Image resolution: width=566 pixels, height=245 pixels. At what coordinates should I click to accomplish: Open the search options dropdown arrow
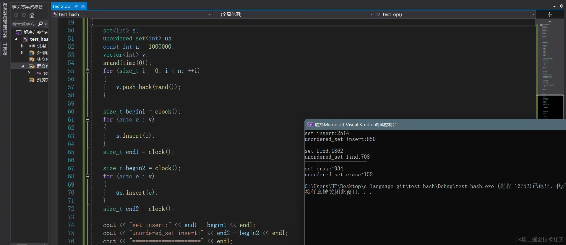tap(46, 24)
